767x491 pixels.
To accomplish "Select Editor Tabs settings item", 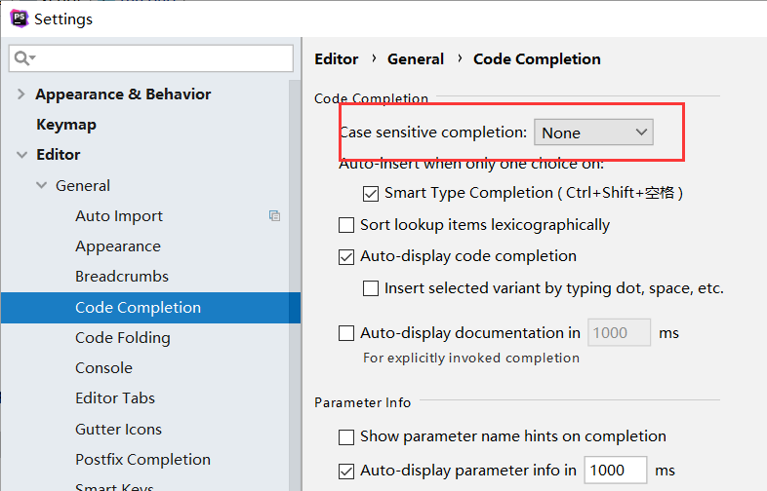I will pyautogui.click(x=115, y=398).
